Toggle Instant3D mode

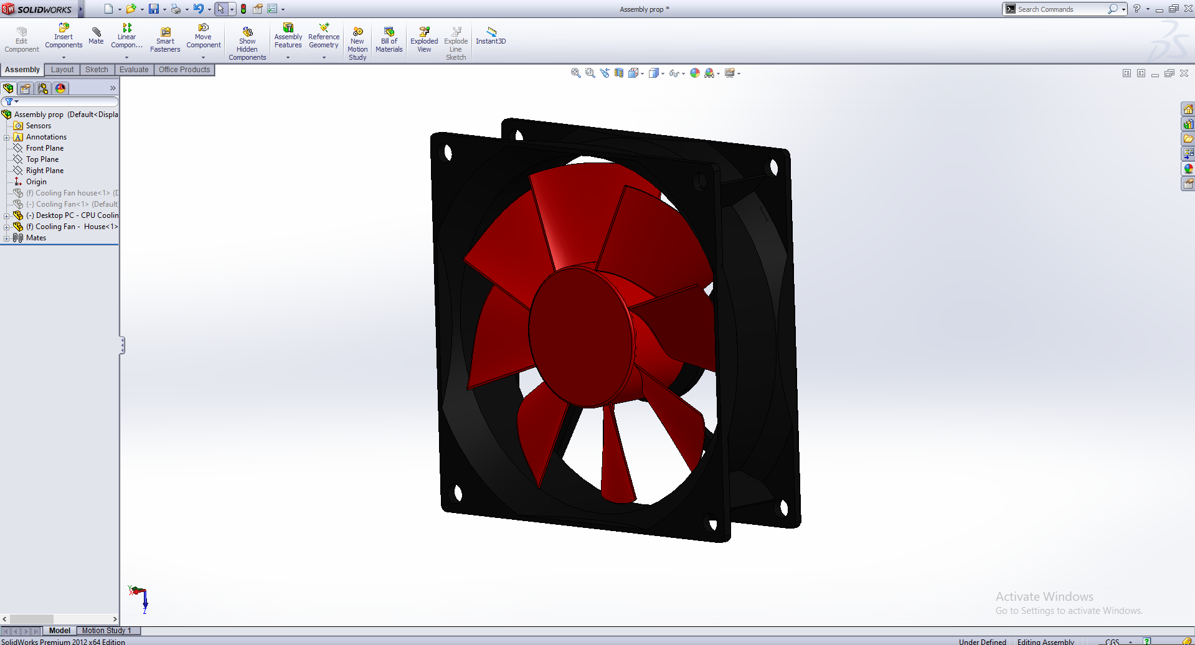(491, 36)
